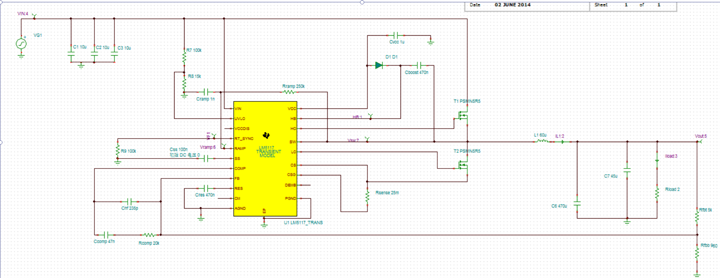
Task: Click the DEMB pin label on the IC
Action: 290,185
